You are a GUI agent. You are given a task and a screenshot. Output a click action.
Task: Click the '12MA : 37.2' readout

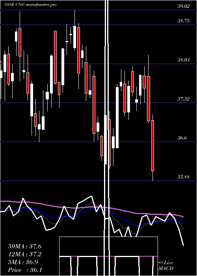25,254
